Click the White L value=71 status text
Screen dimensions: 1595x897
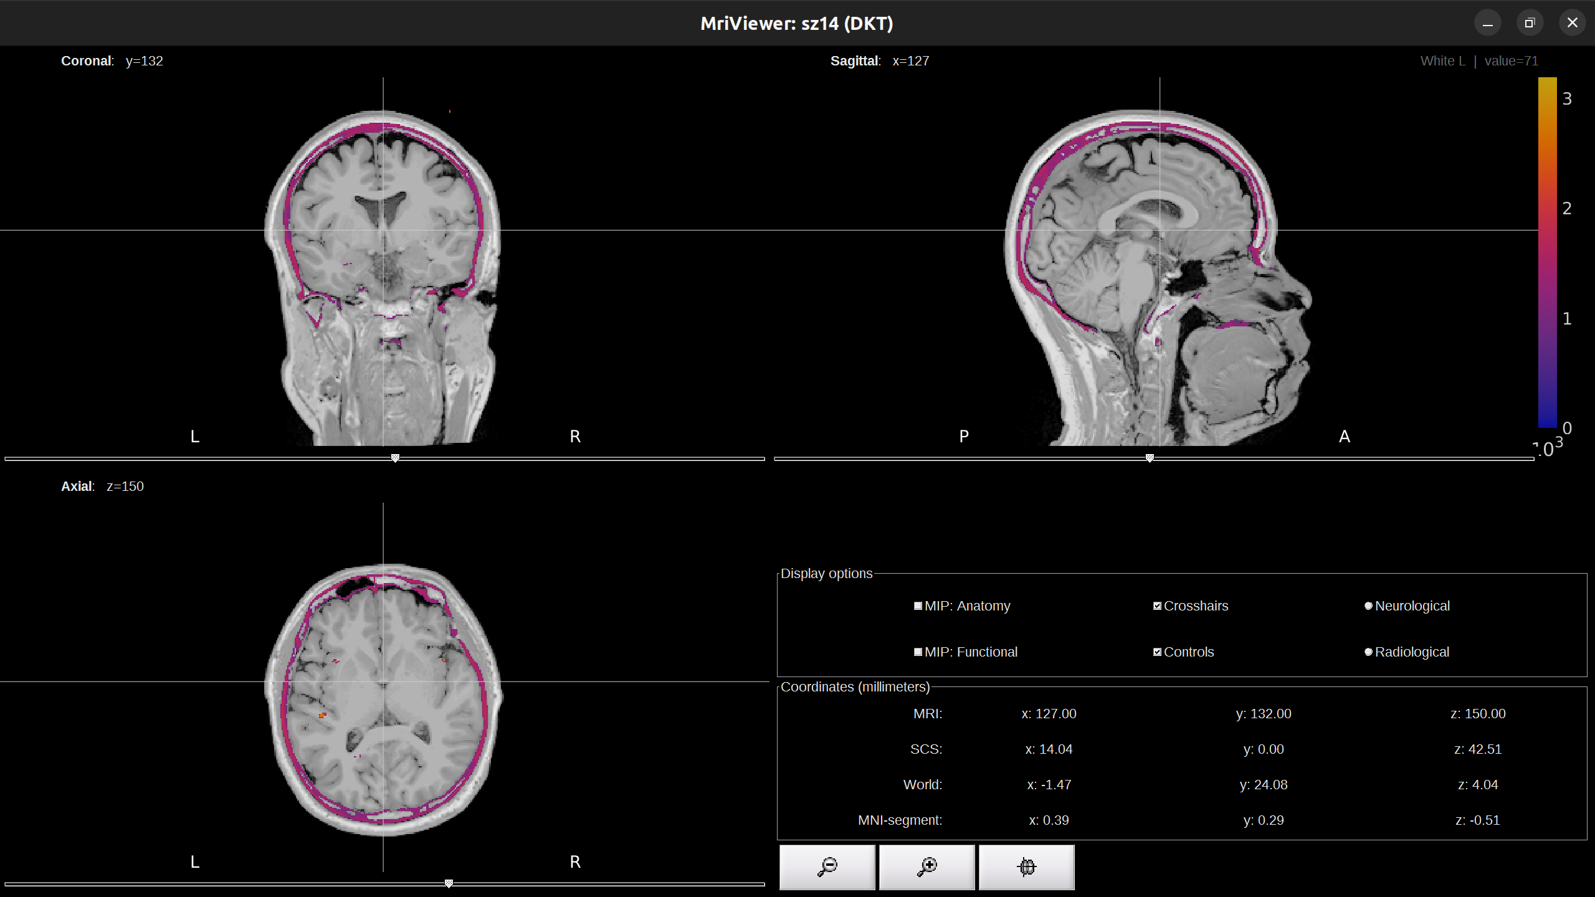click(x=1479, y=61)
